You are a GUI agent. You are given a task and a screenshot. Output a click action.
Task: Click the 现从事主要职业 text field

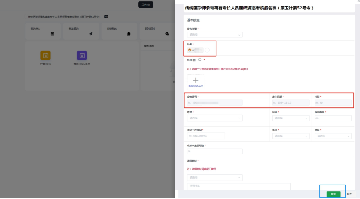214,151
